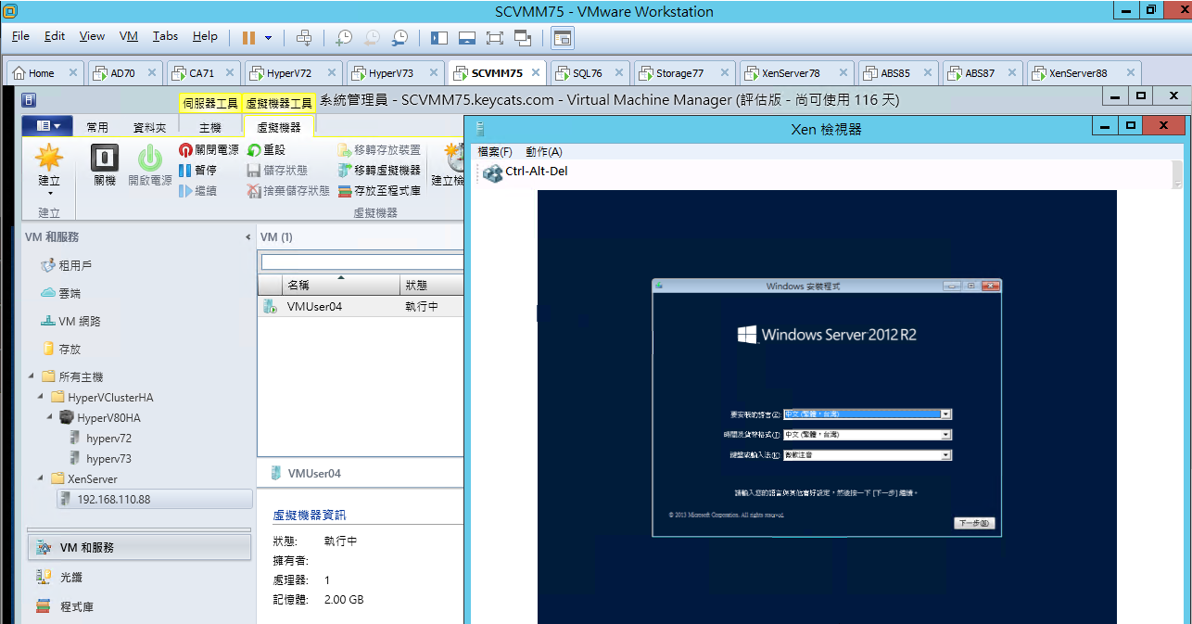
Task: Open the VMware File menu
Action: (x=20, y=36)
